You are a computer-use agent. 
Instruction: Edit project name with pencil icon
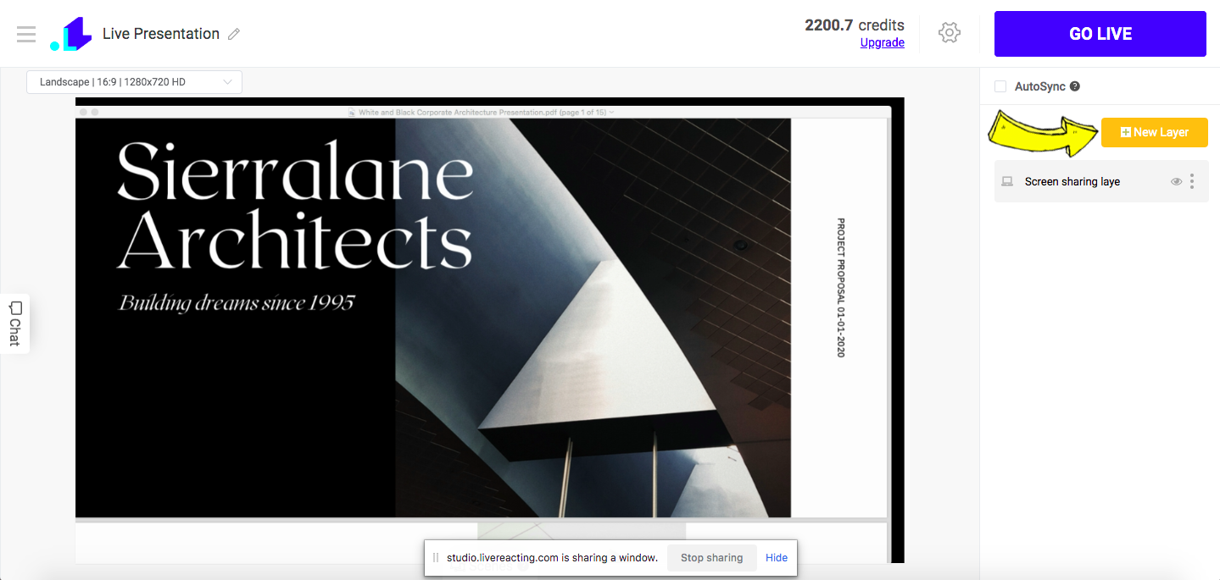234,34
